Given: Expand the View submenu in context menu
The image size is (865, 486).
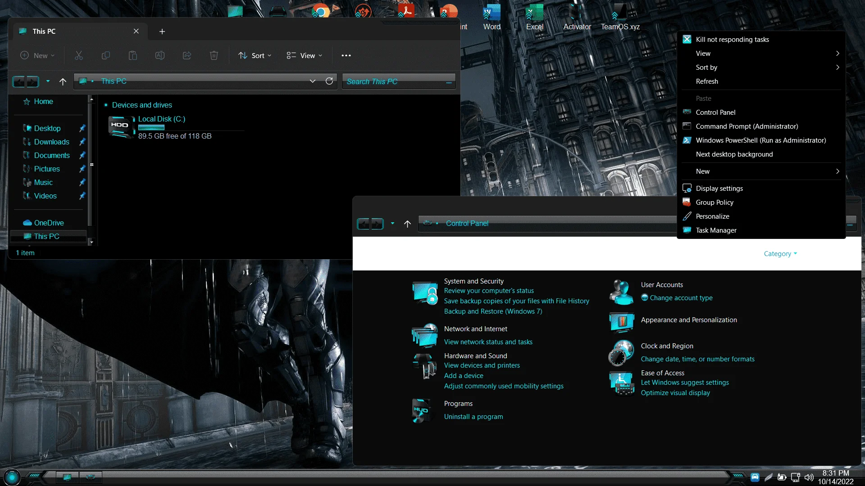Looking at the screenshot, I should pyautogui.click(x=761, y=54).
